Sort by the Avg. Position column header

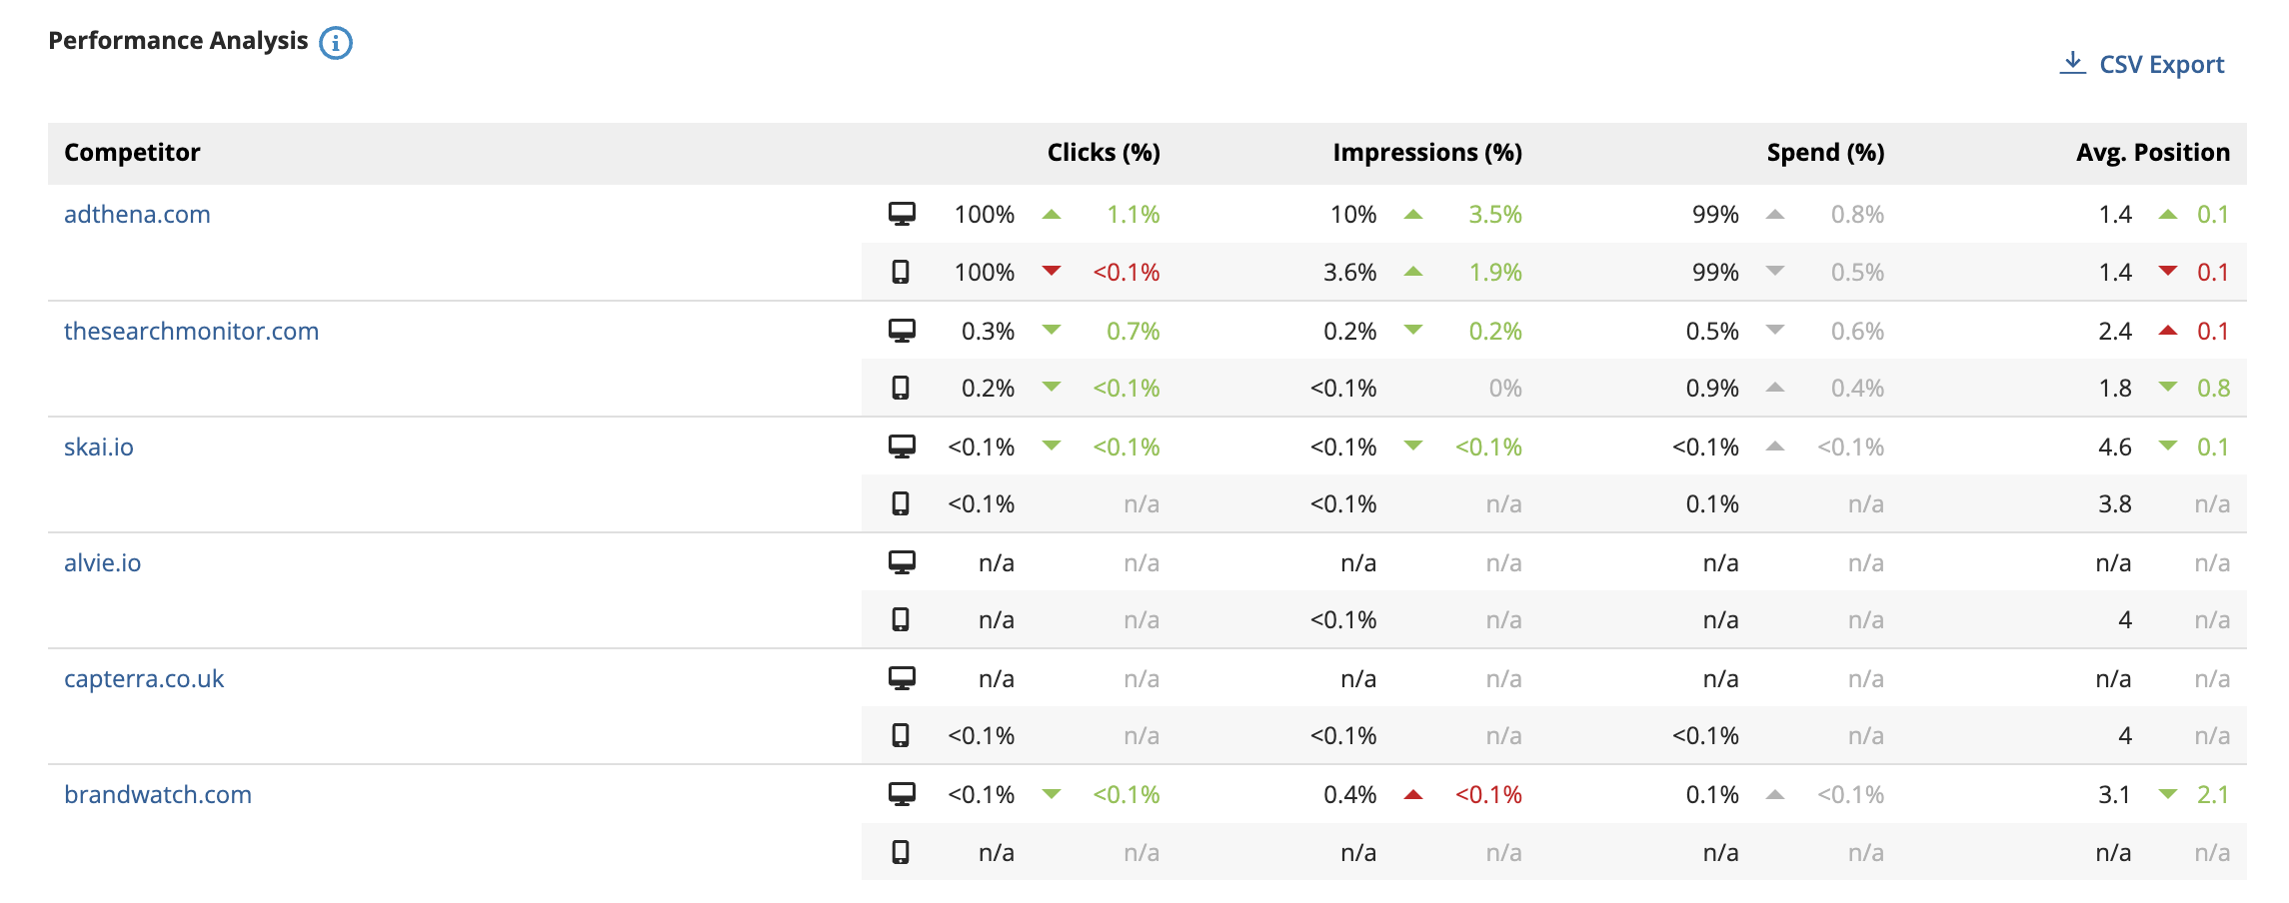coord(2153,152)
